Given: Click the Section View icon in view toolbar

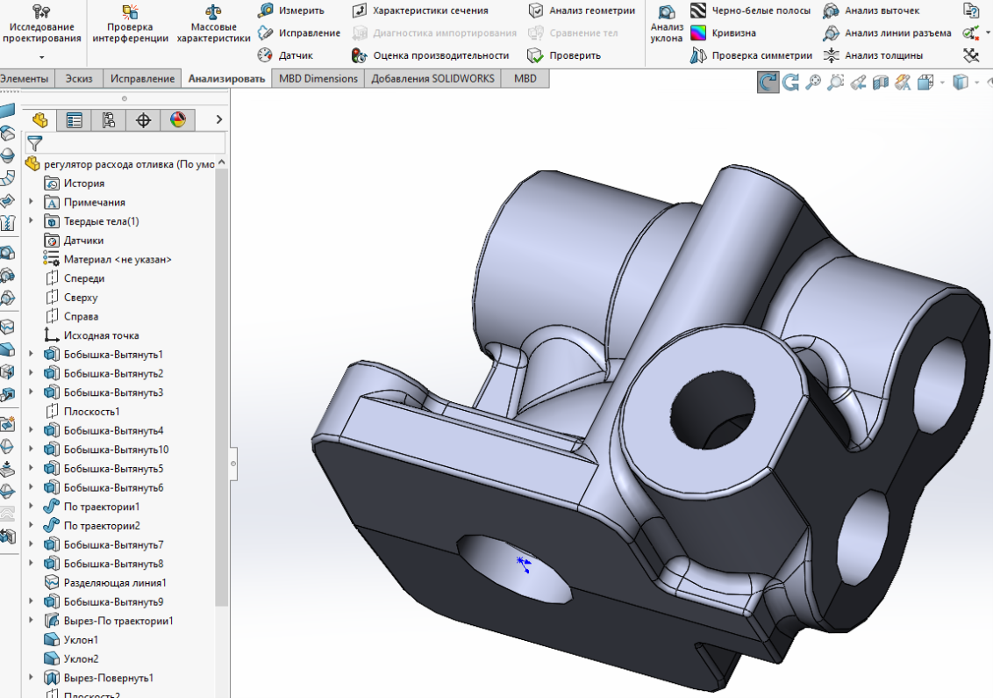Looking at the screenshot, I should 880,83.
